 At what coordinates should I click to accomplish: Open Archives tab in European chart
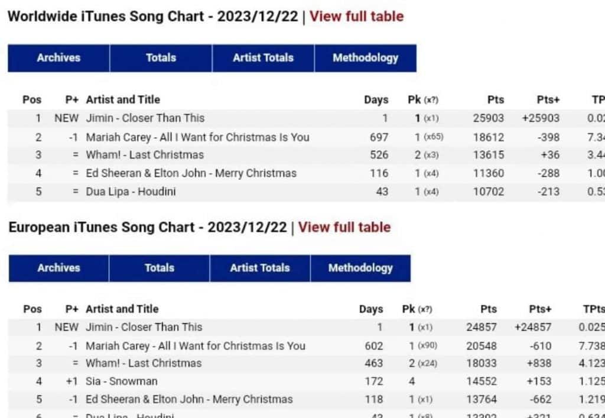pos(58,268)
